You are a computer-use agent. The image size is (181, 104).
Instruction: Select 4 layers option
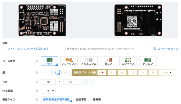click(65, 72)
